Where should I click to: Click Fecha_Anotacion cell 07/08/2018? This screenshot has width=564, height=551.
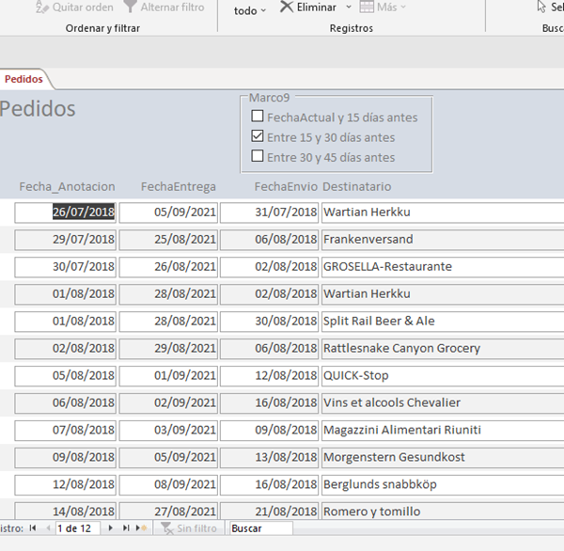[65, 430]
